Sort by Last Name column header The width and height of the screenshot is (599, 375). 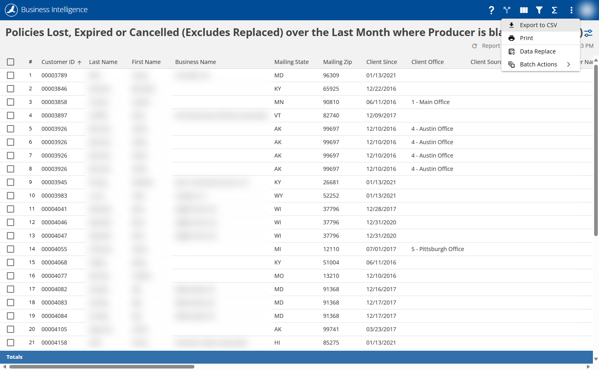coord(103,62)
